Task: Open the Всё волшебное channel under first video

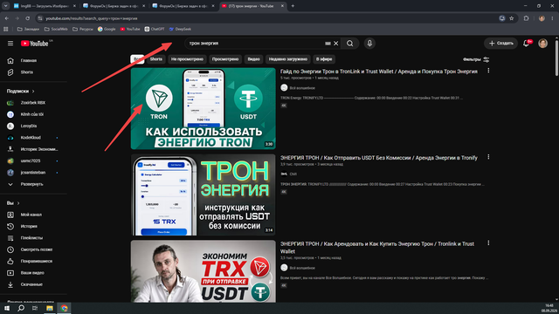Action: click(x=302, y=88)
